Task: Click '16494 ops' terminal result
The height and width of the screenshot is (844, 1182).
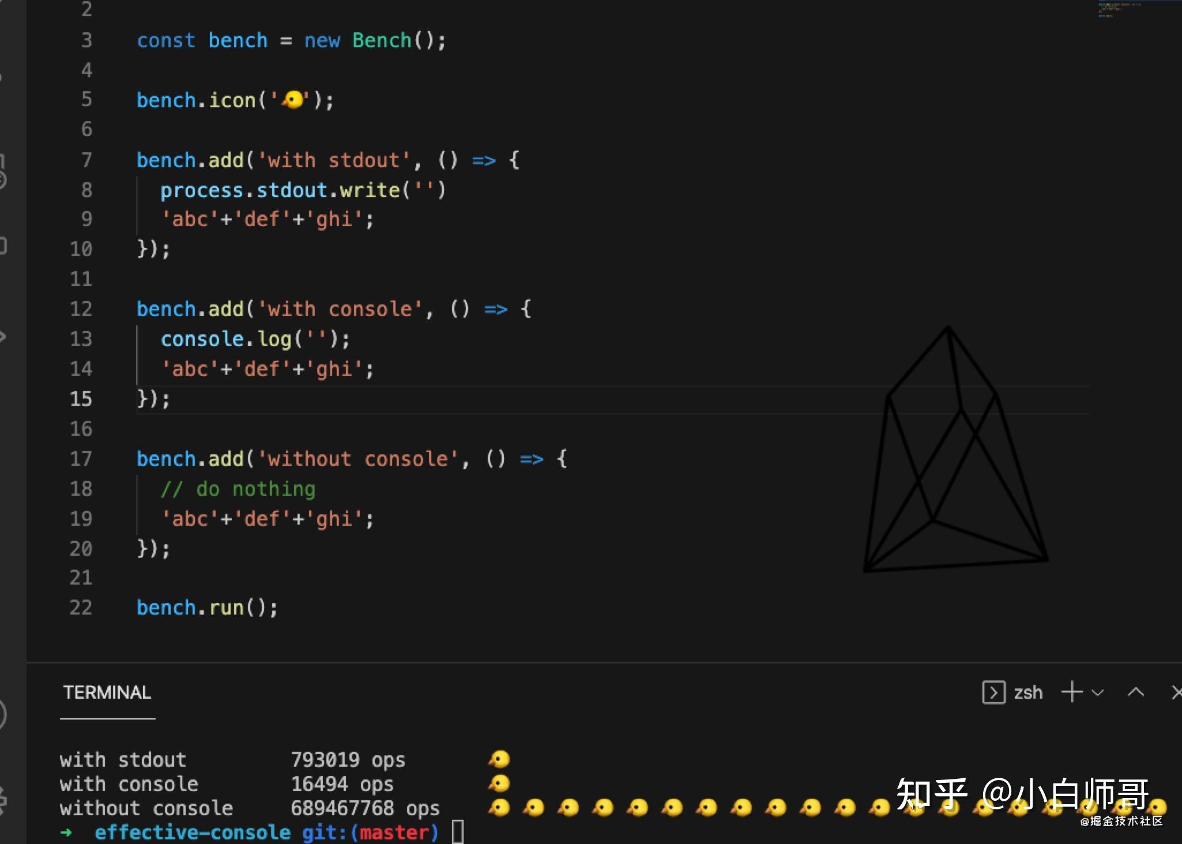Action: (342, 784)
